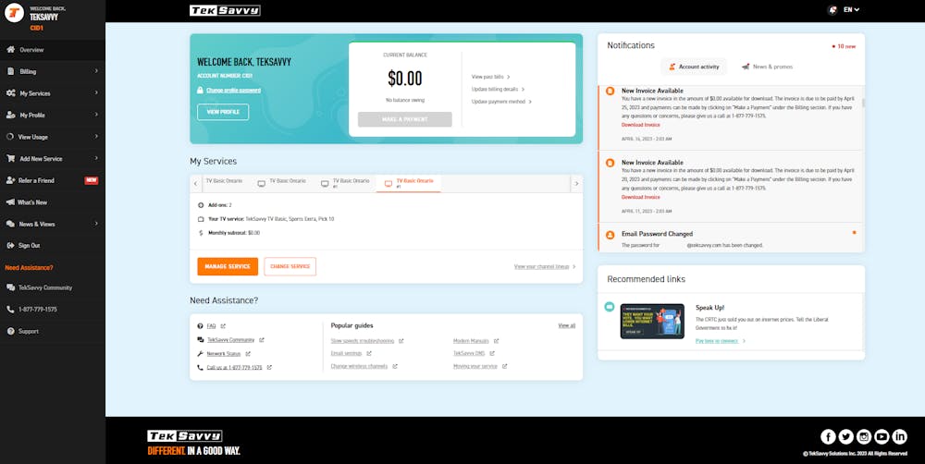Screen dimensions: 925x464
Task: Click the CHANGE SERVICE button
Action: (x=290, y=266)
